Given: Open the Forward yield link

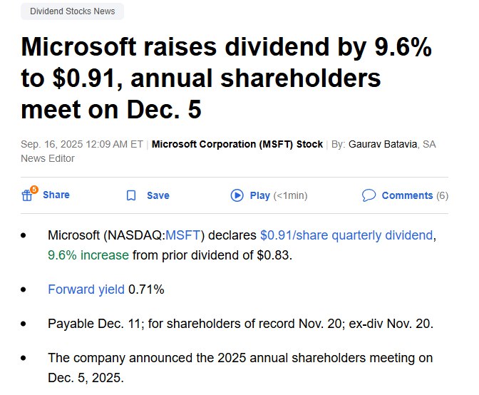Looking at the screenshot, I should point(86,289).
